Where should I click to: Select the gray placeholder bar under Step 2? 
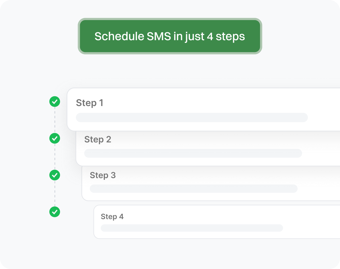193,153
